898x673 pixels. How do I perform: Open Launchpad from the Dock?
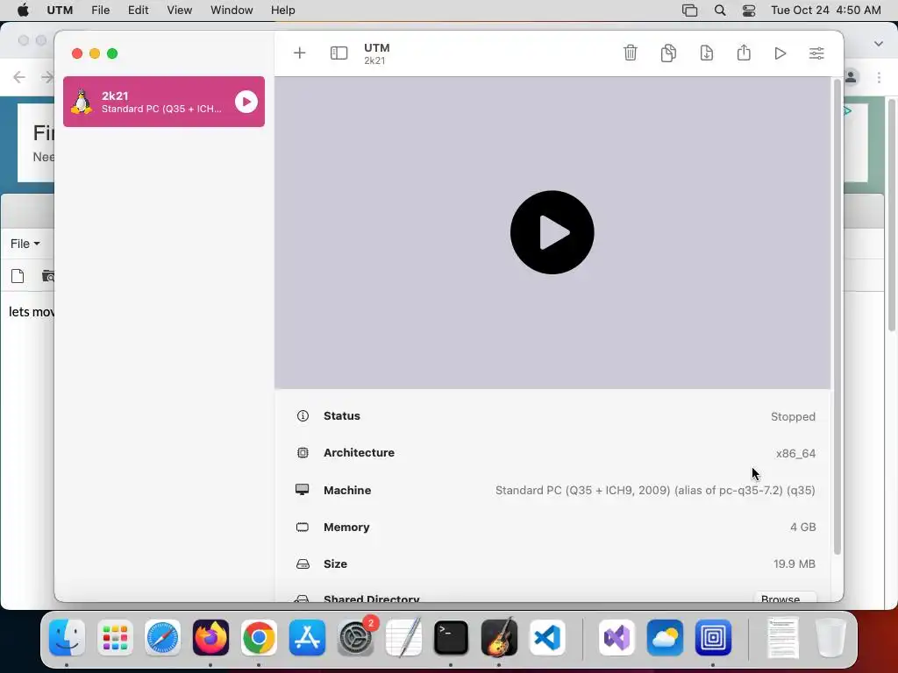[x=115, y=638]
